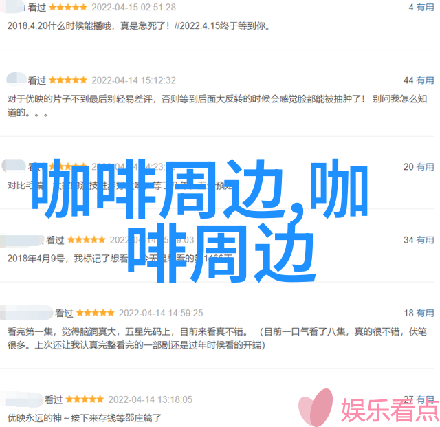
Task: Click the comment 优映永远的神~接下来存钱等邵庄篇了
Action: pos(84,418)
